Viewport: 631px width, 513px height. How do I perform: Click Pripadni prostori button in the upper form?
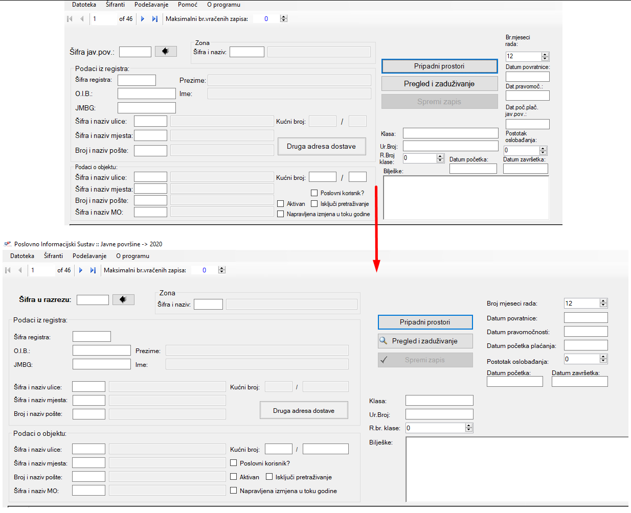439,66
